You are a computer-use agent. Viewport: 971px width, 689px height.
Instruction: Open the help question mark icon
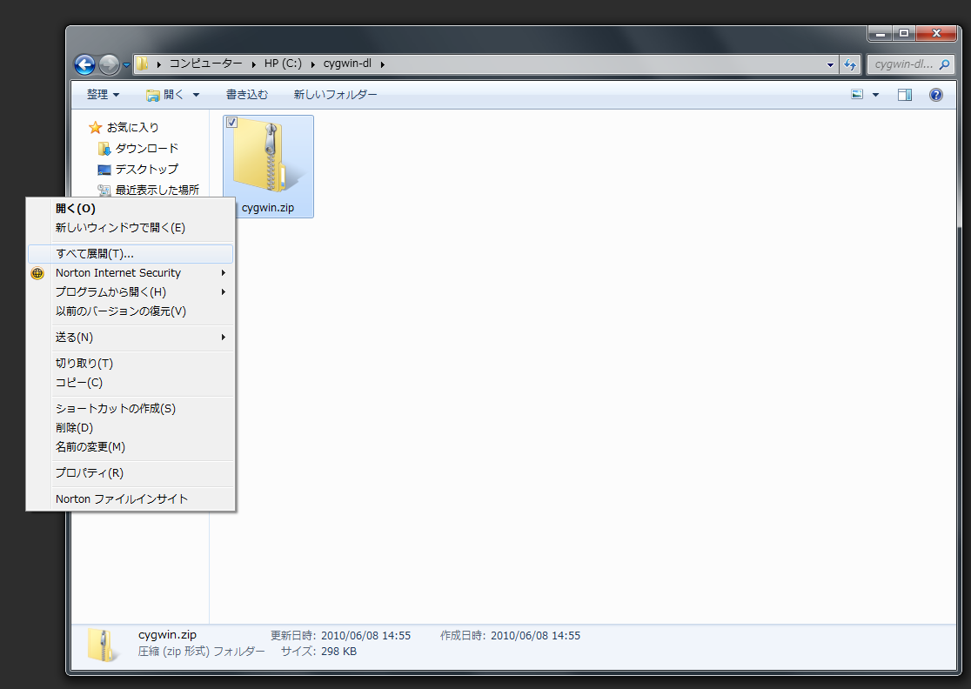coord(935,95)
